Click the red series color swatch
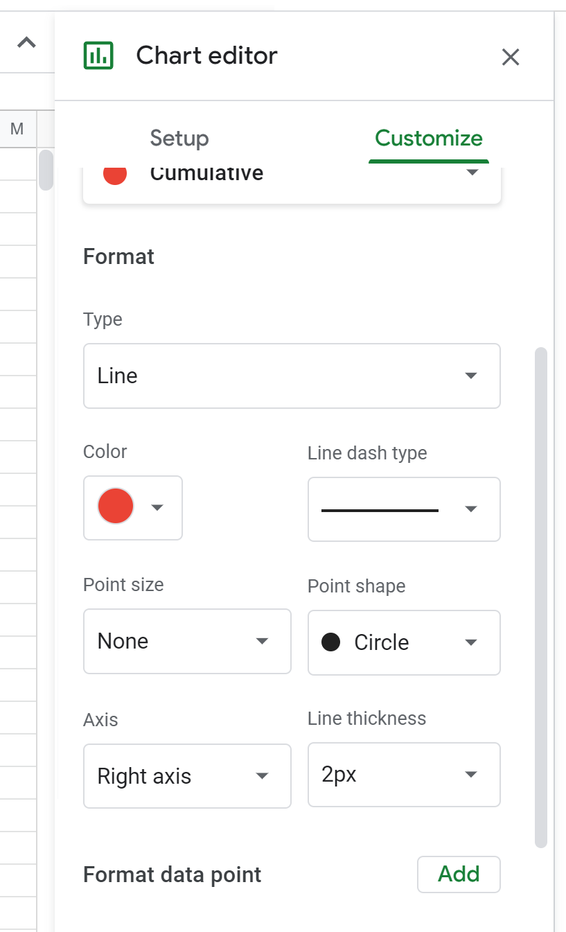 (116, 506)
